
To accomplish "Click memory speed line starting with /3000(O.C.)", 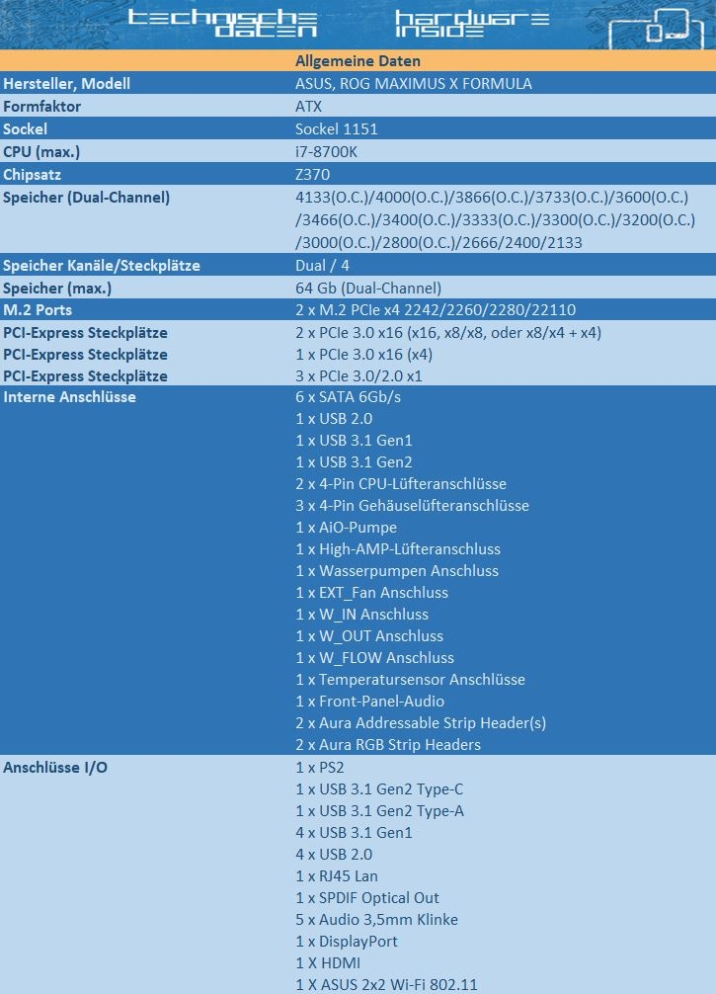I will point(438,243).
